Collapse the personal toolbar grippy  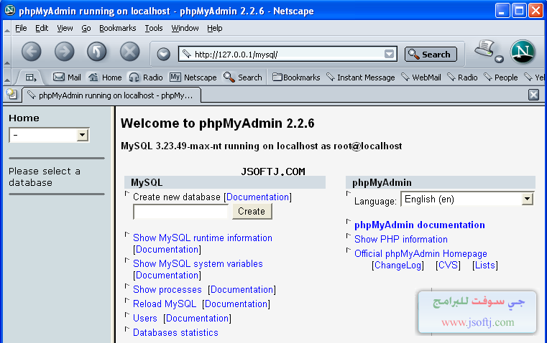pos(7,77)
